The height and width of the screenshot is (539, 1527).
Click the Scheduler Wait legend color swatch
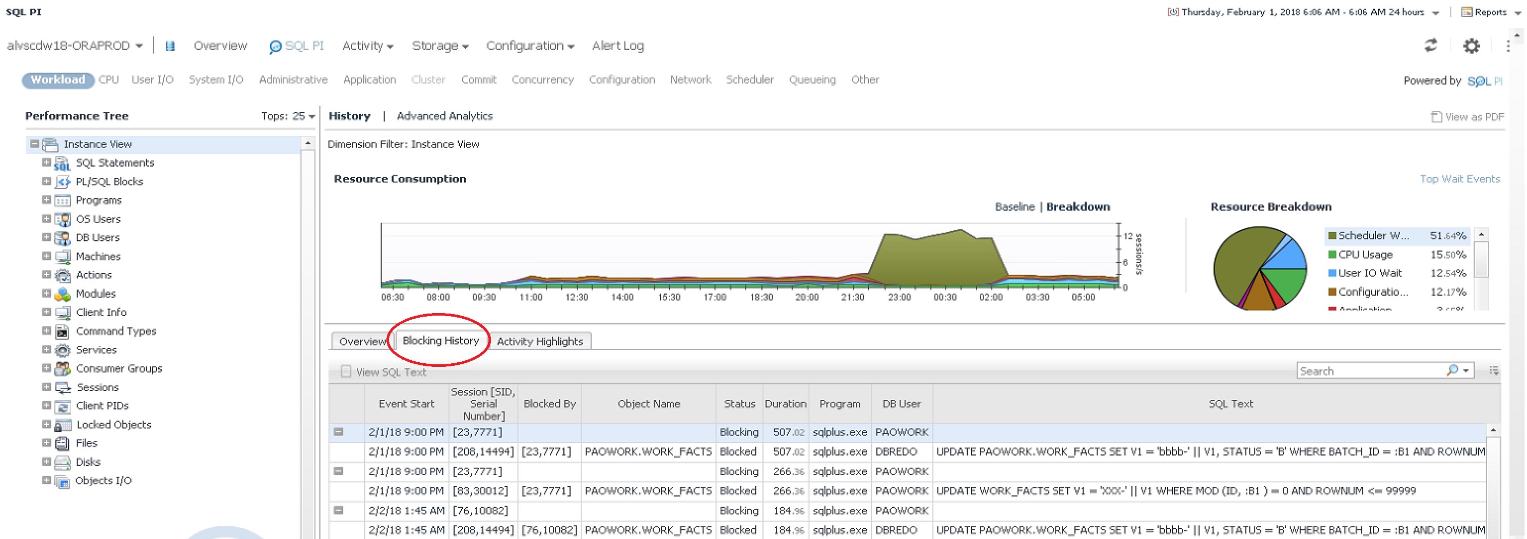pos(1332,236)
